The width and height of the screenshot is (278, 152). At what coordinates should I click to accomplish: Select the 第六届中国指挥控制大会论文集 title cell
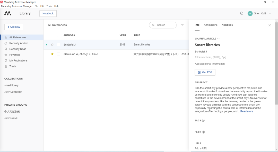161,54
